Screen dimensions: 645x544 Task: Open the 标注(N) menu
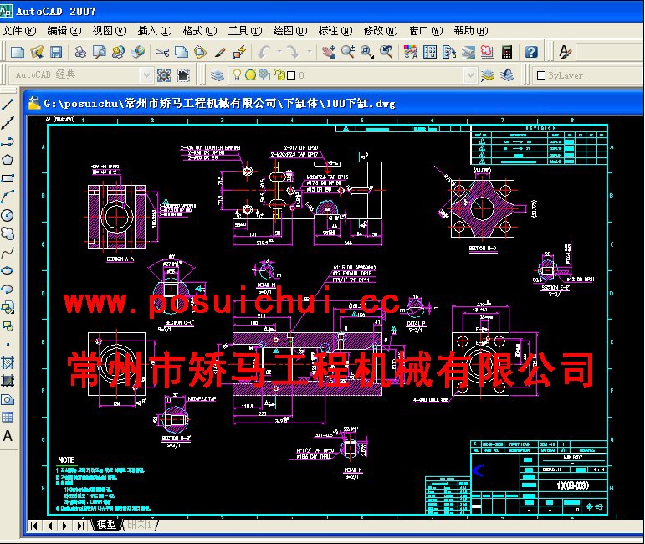[335, 31]
